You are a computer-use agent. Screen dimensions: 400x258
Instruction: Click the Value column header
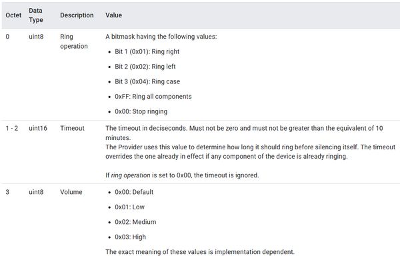113,15
